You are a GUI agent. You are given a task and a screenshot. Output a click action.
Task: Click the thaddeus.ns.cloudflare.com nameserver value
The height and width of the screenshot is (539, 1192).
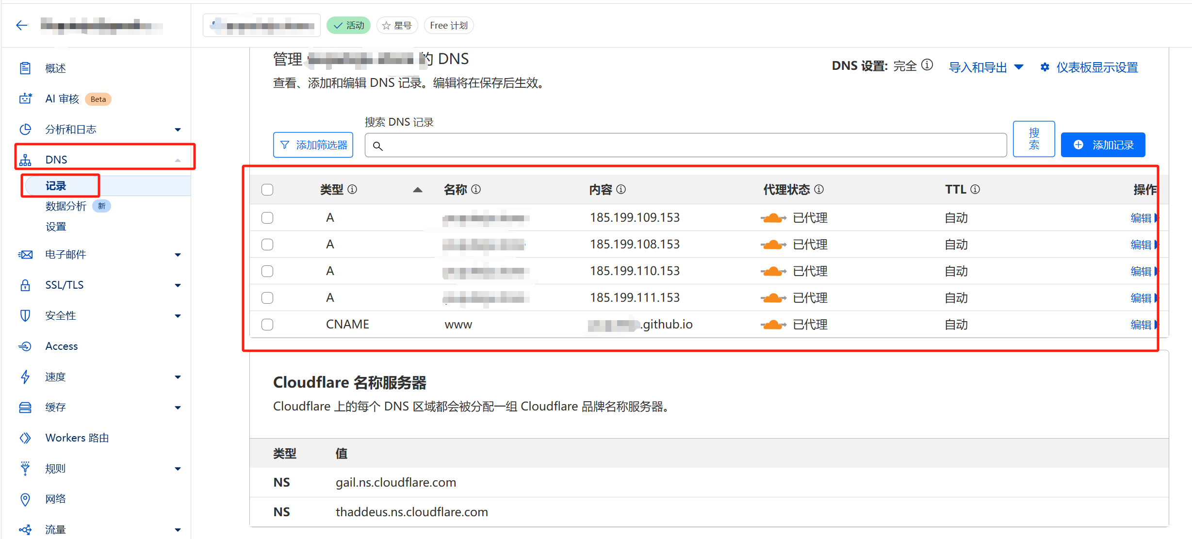[x=412, y=512]
